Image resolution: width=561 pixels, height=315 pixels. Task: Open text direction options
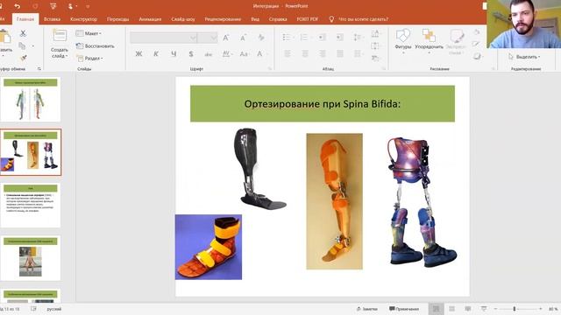[x=375, y=34]
